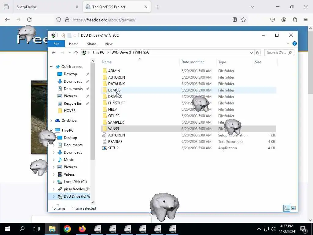Customize Quick Access Toolbar dropdown

[75, 36]
